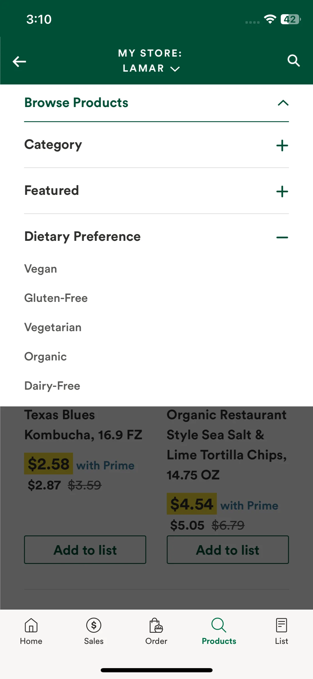Screen dimensions: 313x679
Task: Tap the back arrow icon
Action: (x=19, y=62)
